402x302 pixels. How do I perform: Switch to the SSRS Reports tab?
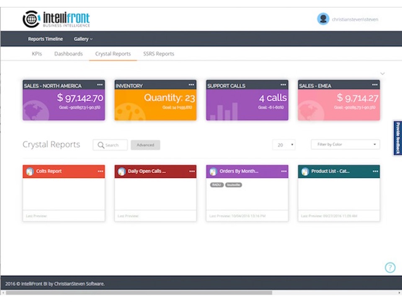tap(159, 54)
